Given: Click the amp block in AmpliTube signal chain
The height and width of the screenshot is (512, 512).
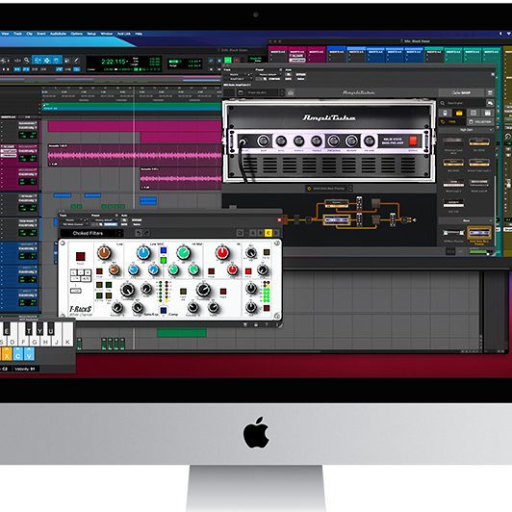Looking at the screenshot, I should 336,219.
